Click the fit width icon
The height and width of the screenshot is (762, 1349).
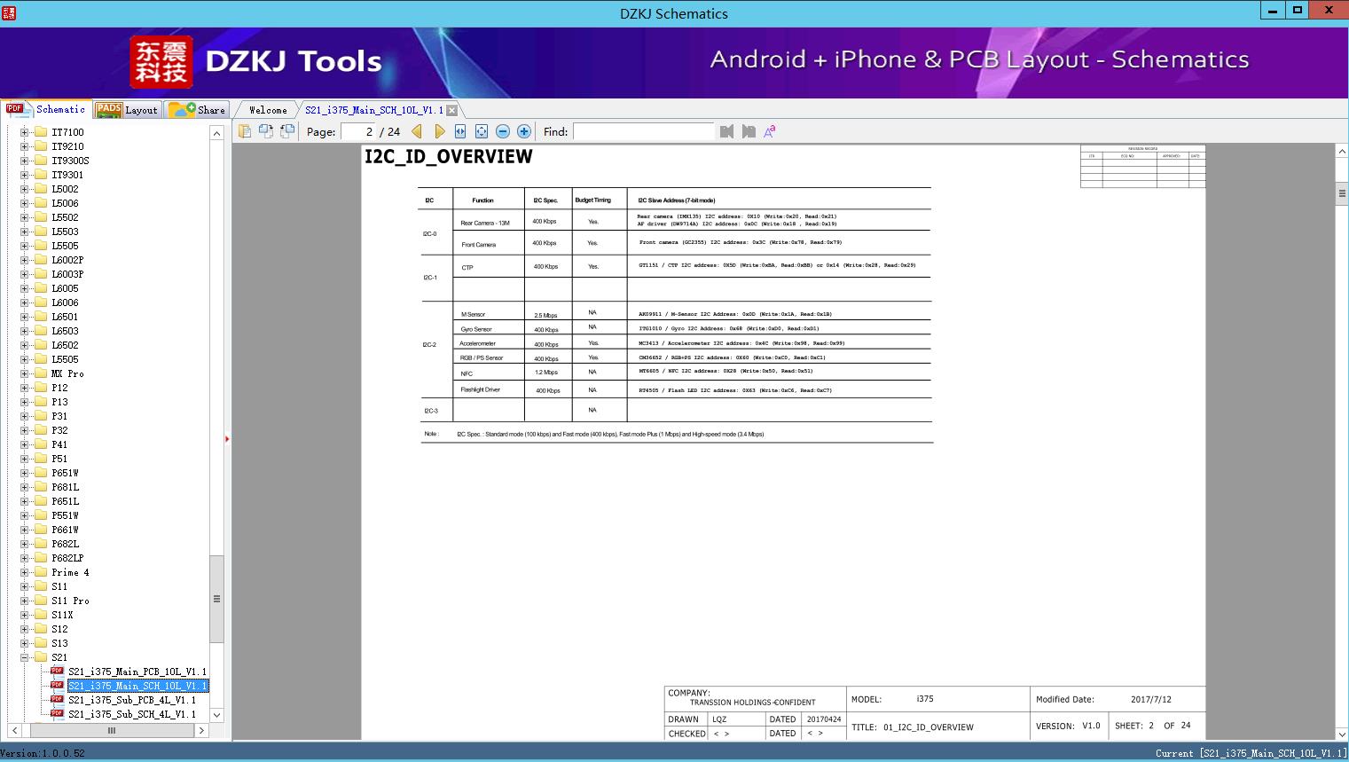pos(460,131)
